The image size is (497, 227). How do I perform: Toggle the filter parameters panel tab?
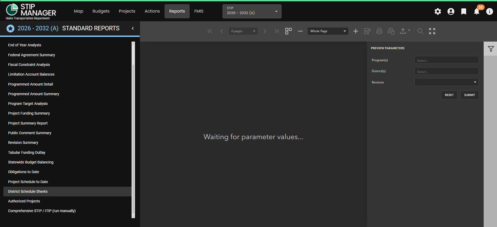(491, 49)
